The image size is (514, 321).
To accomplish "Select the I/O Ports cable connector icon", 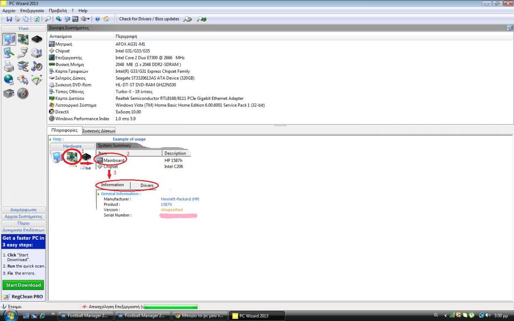I will [23, 53].
